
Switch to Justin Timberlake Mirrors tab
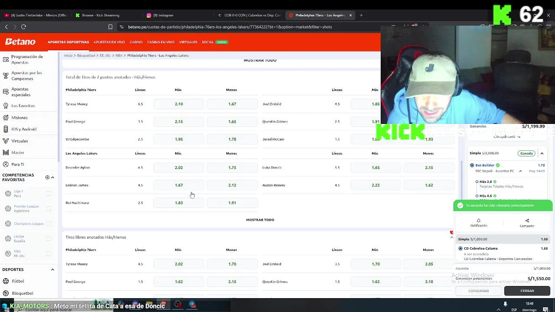[x=36, y=15]
